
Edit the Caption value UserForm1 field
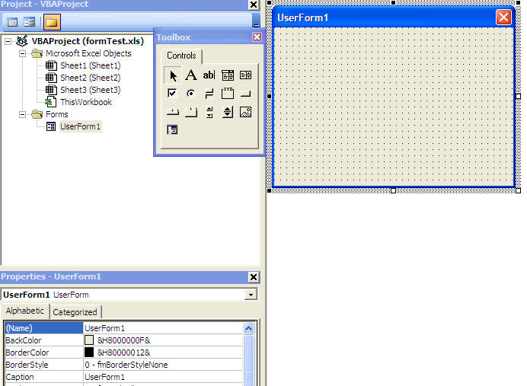click(x=163, y=377)
